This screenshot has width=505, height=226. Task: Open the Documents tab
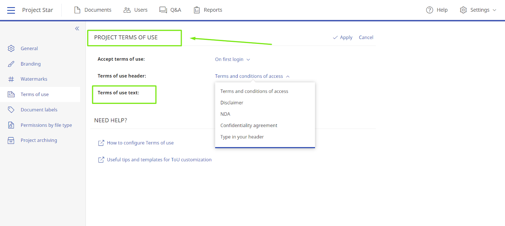click(x=93, y=10)
